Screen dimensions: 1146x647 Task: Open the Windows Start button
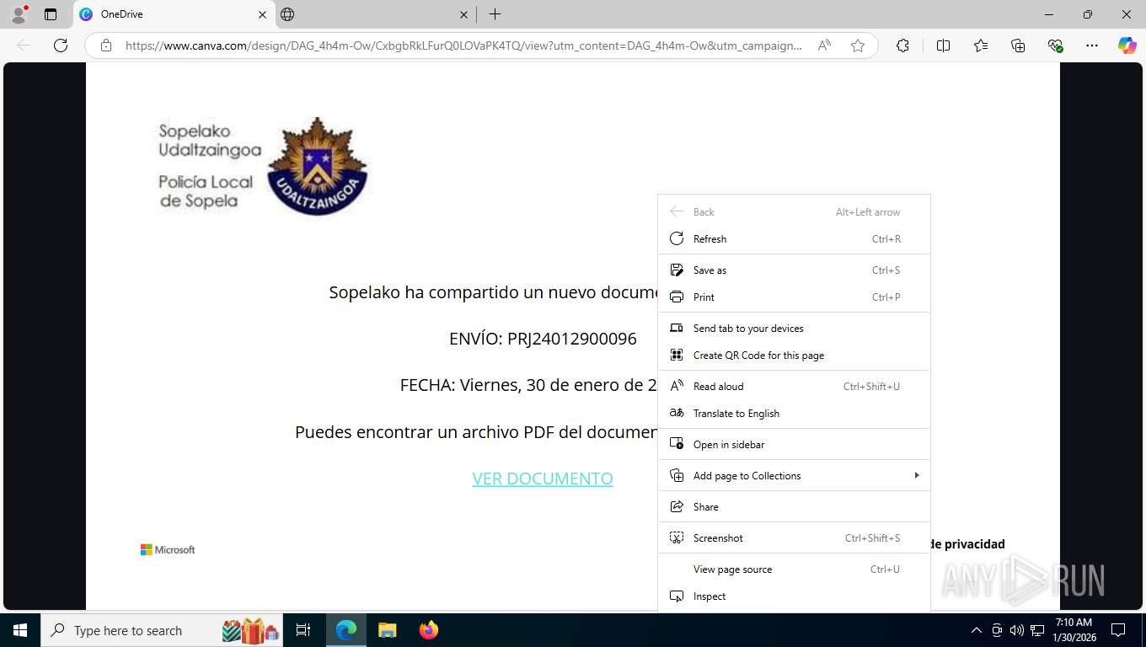click(x=19, y=630)
